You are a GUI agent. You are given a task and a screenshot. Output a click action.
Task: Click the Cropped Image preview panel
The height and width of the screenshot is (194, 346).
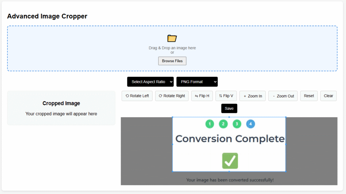click(61, 108)
